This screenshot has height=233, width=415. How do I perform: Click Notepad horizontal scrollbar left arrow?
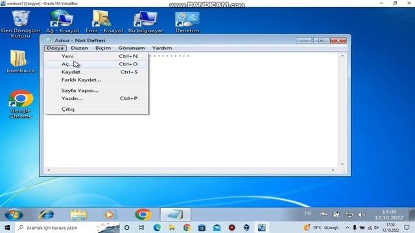tap(49, 170)
